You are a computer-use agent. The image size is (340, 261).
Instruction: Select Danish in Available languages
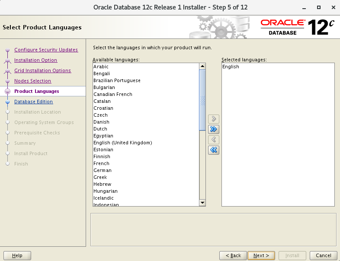(146, 122)
